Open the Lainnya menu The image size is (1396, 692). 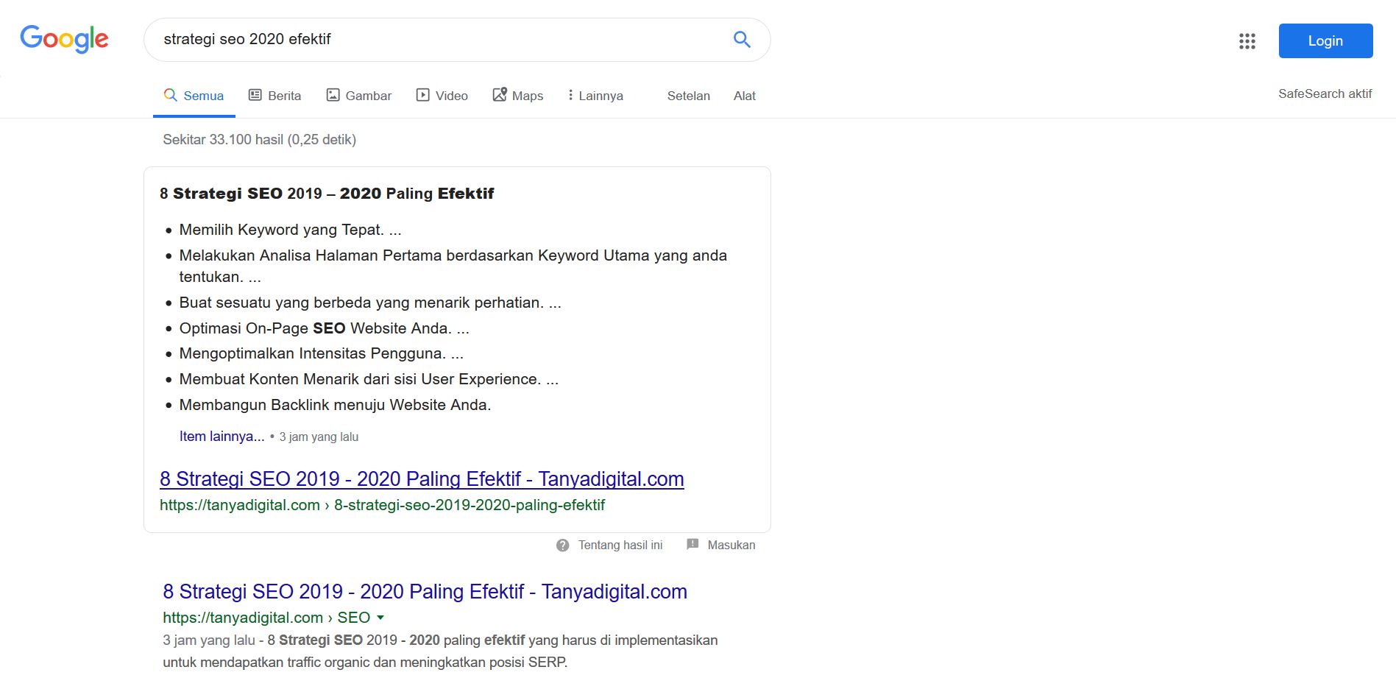(595, 96)
